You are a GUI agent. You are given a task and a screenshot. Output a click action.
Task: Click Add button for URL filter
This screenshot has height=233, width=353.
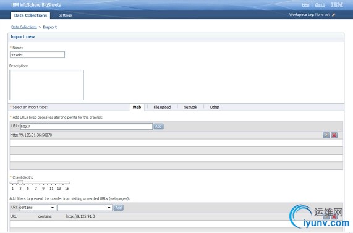click(119, 208)
